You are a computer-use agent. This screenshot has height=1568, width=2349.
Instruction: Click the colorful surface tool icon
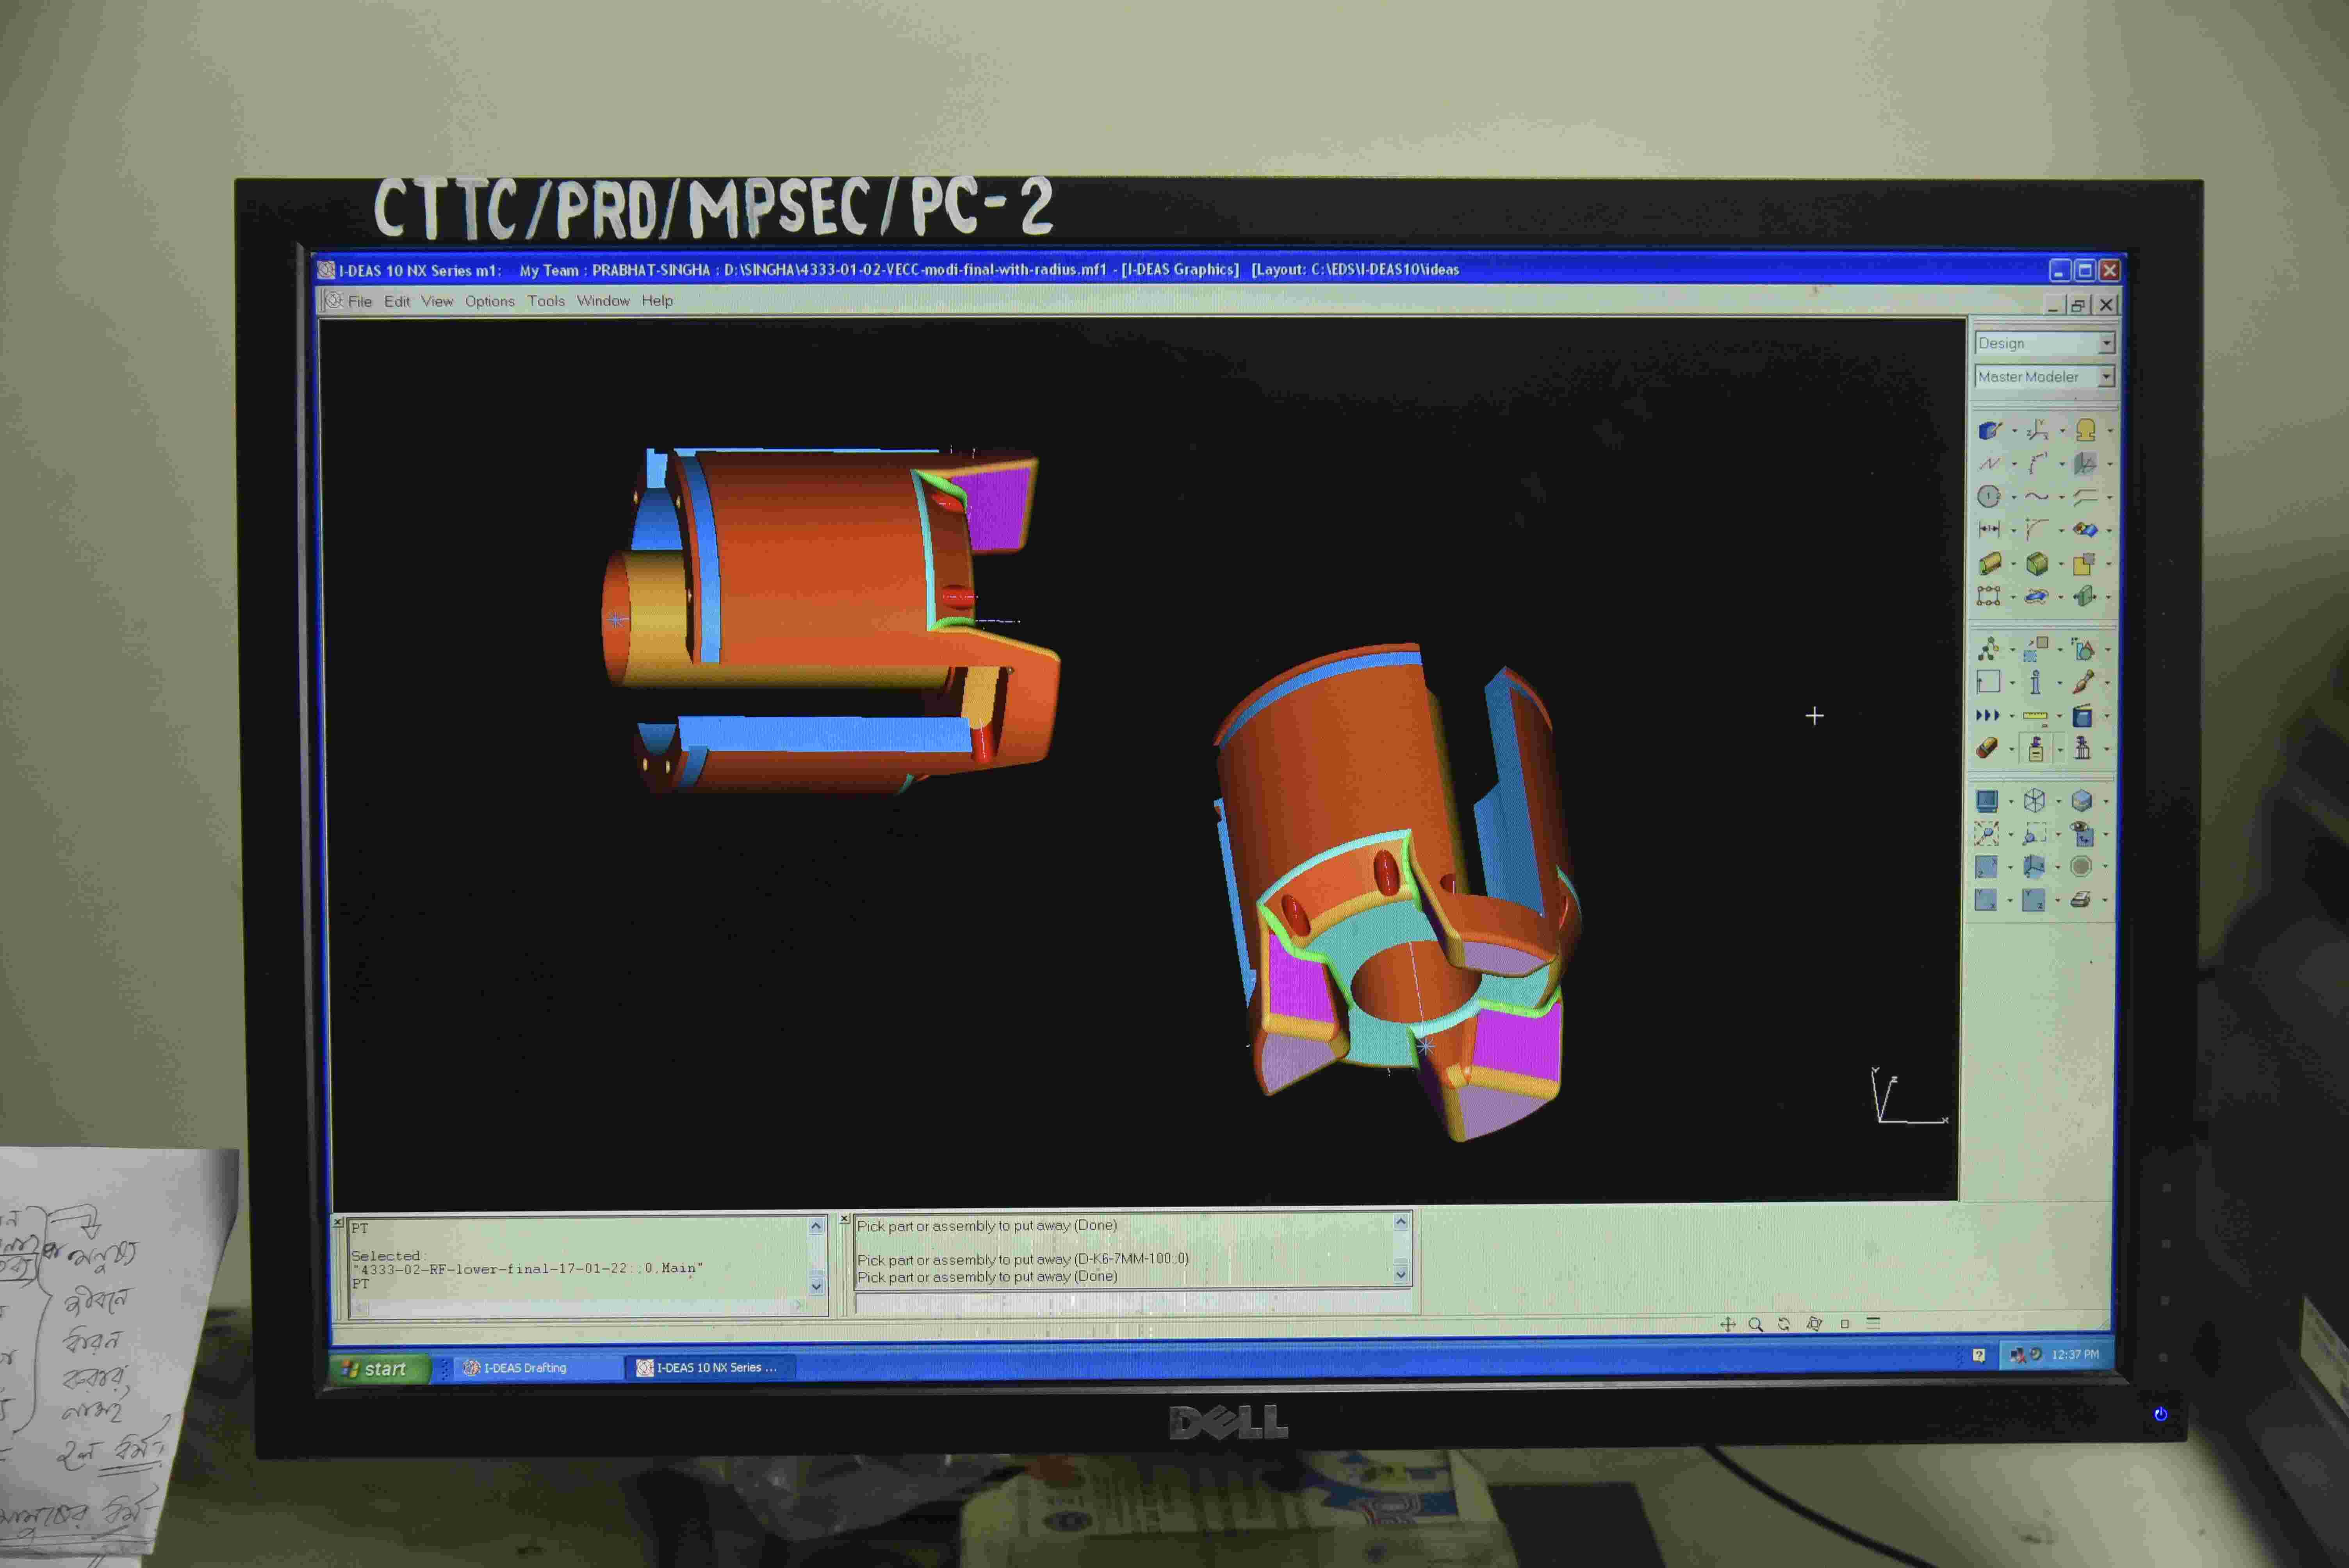pyautogui.click(x=2085, y=530)
